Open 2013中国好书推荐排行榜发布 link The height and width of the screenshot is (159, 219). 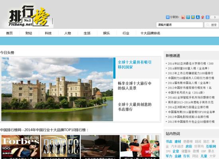coord(190,88)
